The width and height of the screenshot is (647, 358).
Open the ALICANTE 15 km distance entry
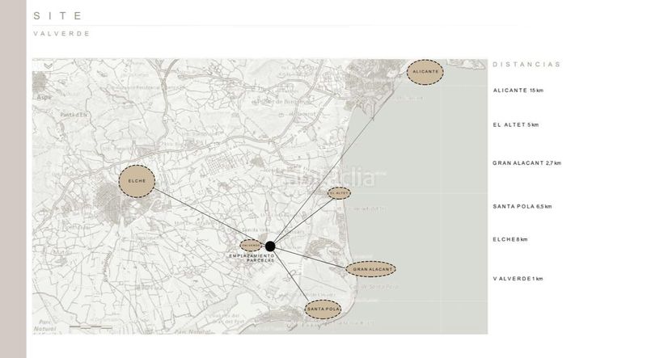tap(518, 91)
